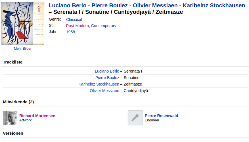Open the Pierre Rosenwald credit link
The image size is (249, 142).
161,116
